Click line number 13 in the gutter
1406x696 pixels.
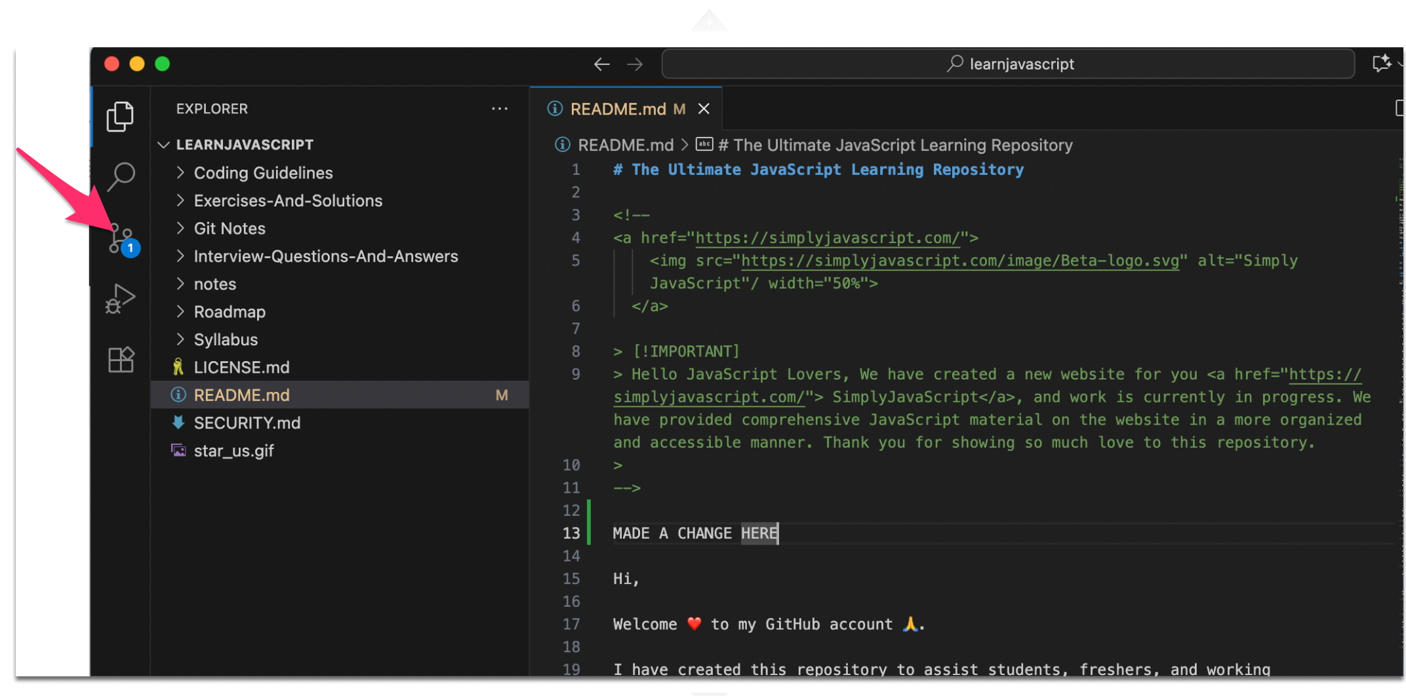571,533
